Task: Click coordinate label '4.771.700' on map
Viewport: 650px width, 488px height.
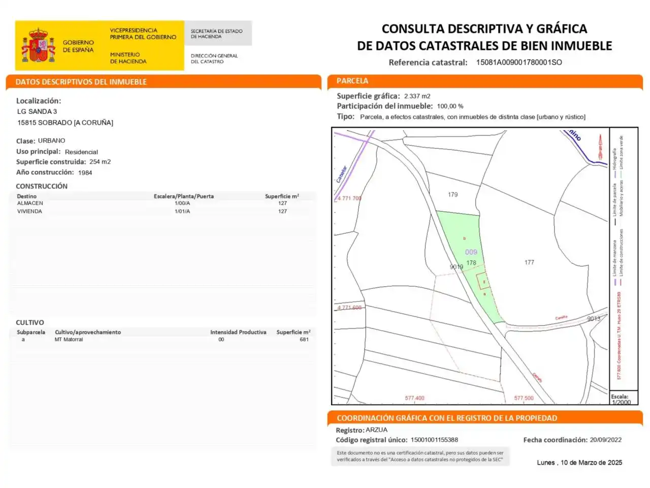Action: coord(349,198)
